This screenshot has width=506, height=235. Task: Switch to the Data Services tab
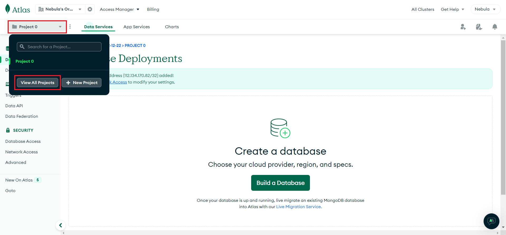(x=98, y=27)
